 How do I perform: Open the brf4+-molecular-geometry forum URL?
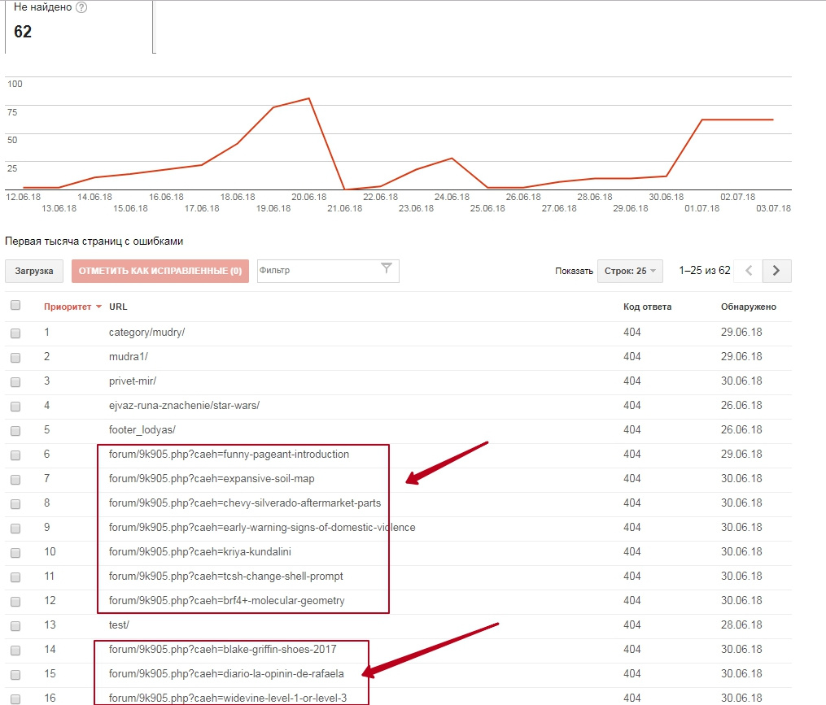pos(227,600)
